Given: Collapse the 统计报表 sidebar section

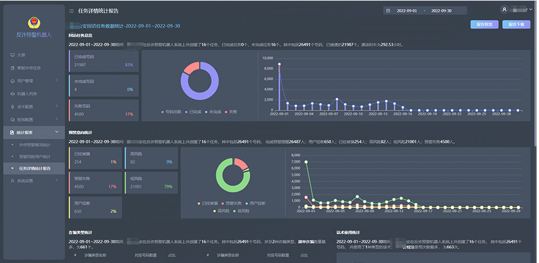Looking at the screenshot, I should [x=57, y=132].
